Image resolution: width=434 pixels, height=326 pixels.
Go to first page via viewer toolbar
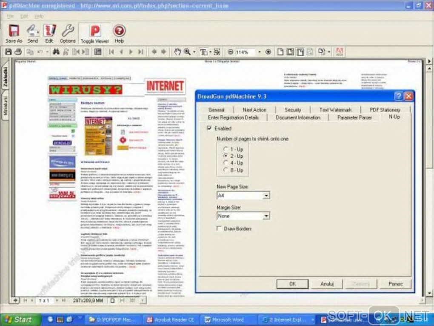click(x=111, y=52)
